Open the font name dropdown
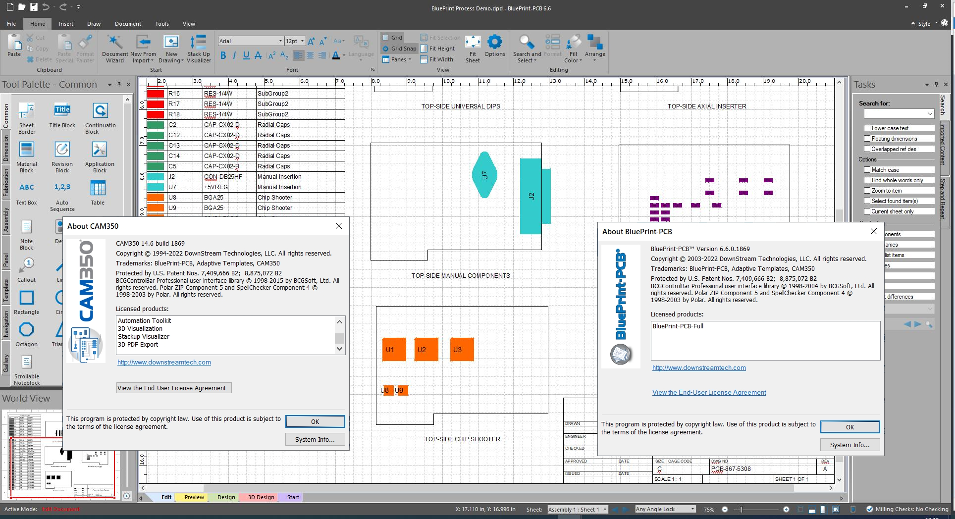This screenshot has width=955, height=519. point(280,41)
